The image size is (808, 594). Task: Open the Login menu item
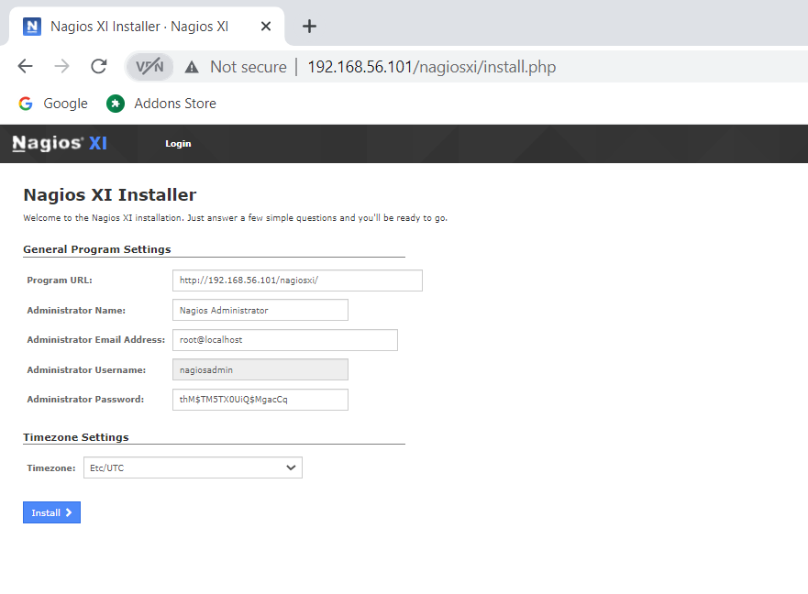click(x=178, y=144)
